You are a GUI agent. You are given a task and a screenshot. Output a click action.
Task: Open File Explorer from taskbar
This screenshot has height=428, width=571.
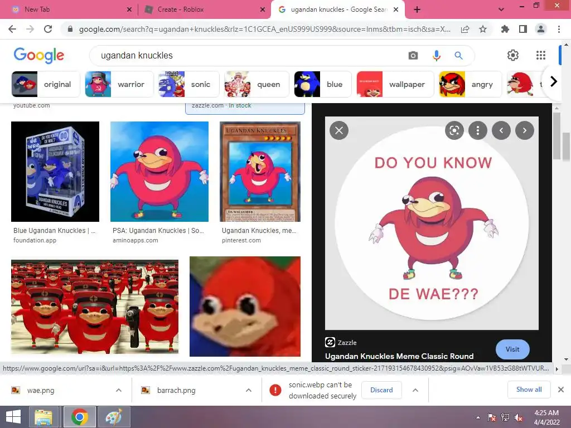pos(43,417)
